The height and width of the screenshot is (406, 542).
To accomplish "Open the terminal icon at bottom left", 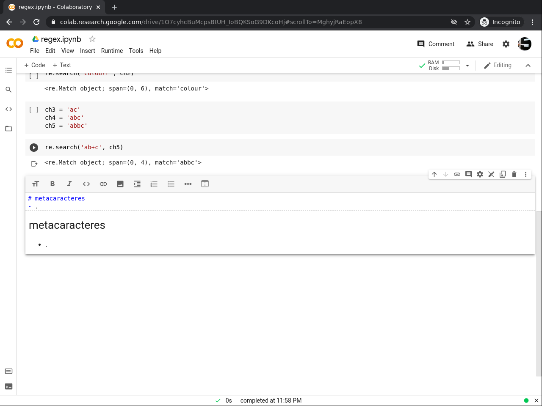I will pyautogui.click(x=8, y=387).
